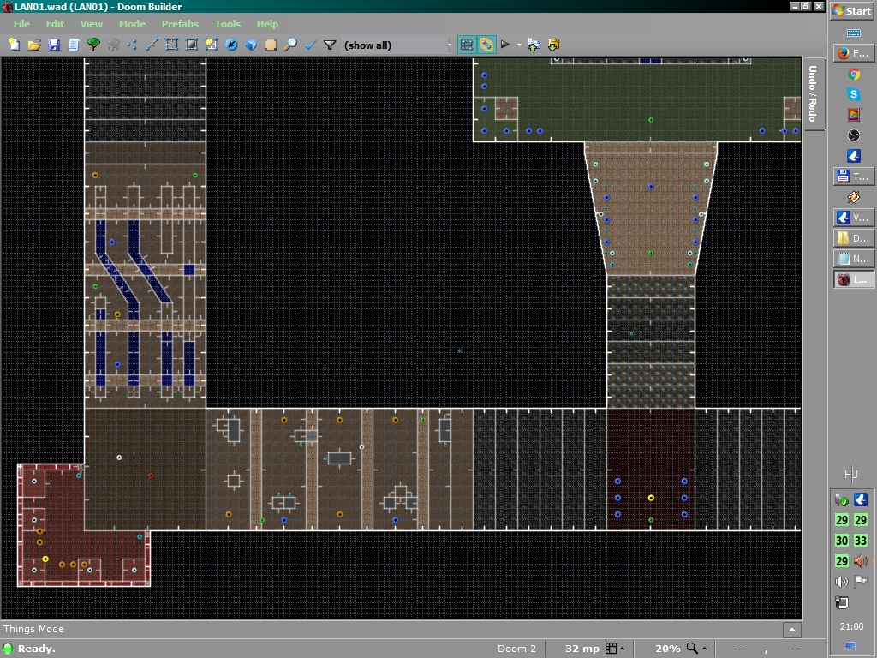
Task: Open the Prefabs menu
Action: pyautogui.click(x=180, y=24)
